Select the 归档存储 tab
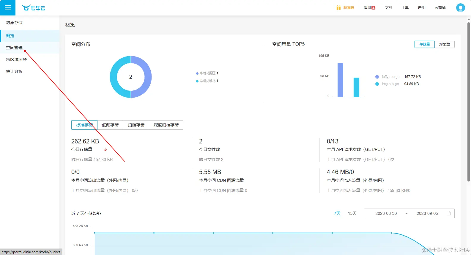The image size is (471, 255). pyautogui.click(x=136, y=125)
